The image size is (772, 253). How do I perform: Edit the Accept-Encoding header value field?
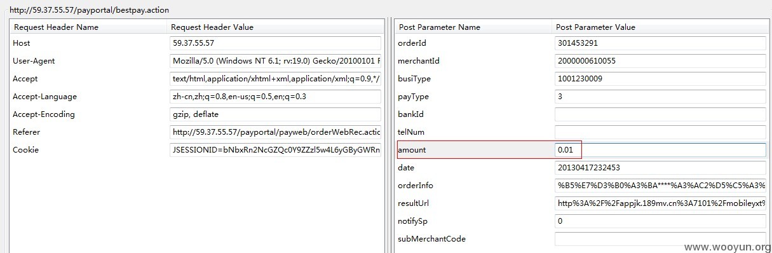coord(274,114)
